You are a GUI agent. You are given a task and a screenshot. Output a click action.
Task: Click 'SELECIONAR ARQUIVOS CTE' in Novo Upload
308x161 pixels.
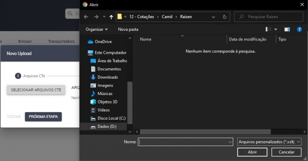36,90
